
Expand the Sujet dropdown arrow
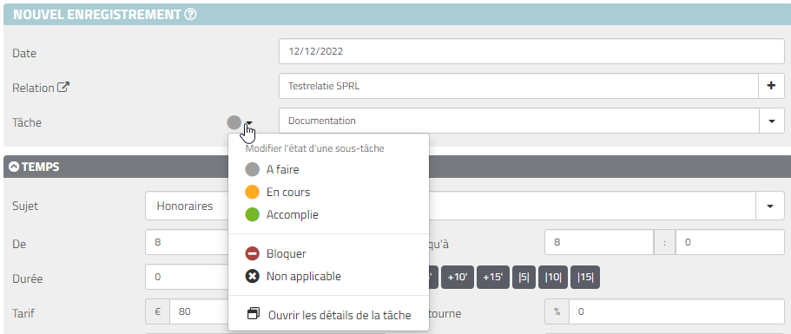(x=770, y=206)
